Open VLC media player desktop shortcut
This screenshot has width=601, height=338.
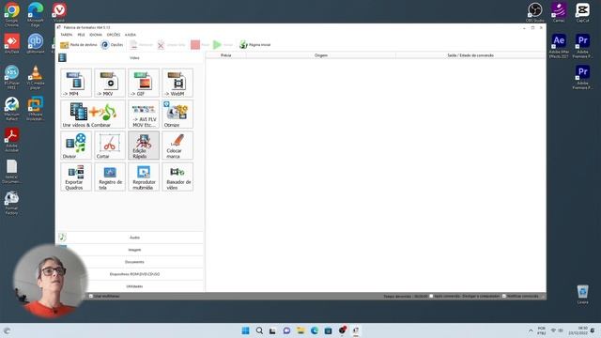coord(36,77)
